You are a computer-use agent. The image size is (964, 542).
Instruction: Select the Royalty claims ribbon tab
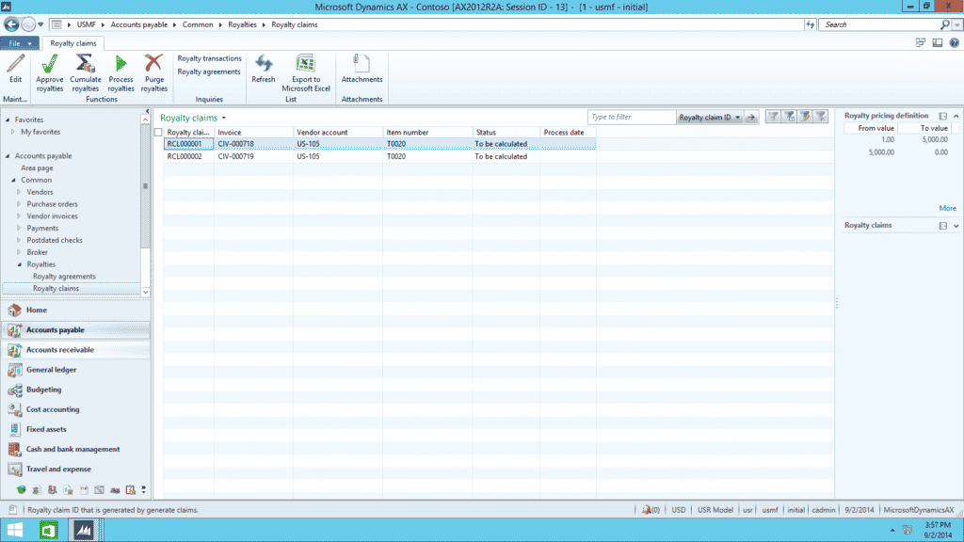tap(73, 43)
